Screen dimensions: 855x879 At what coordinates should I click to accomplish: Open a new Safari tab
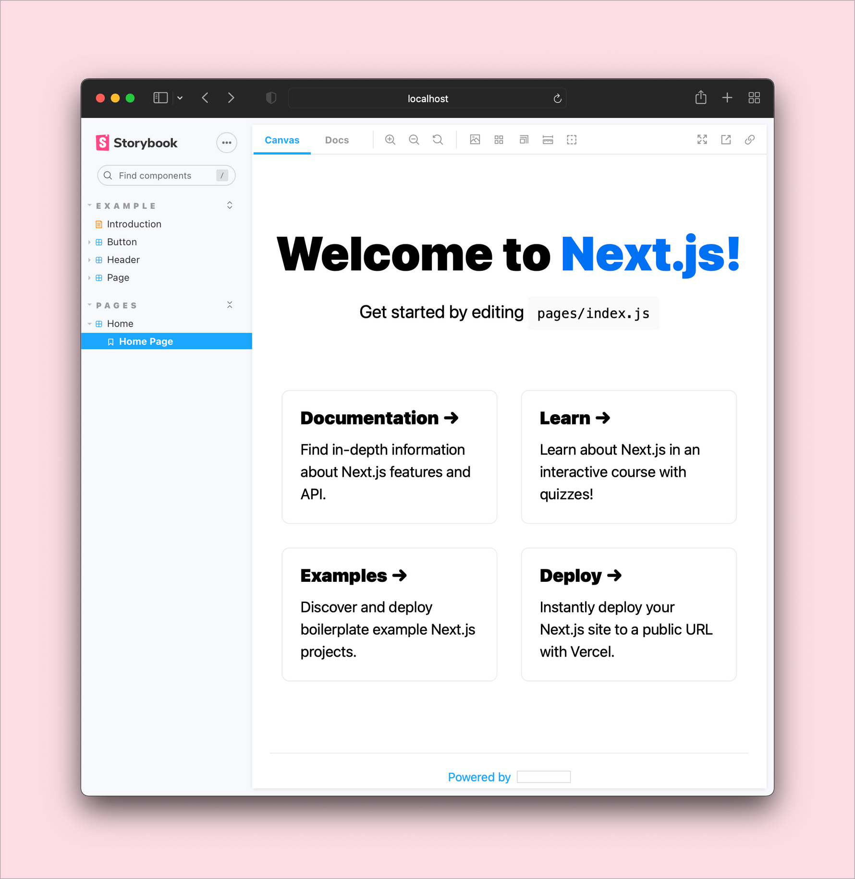coord(727,98)
